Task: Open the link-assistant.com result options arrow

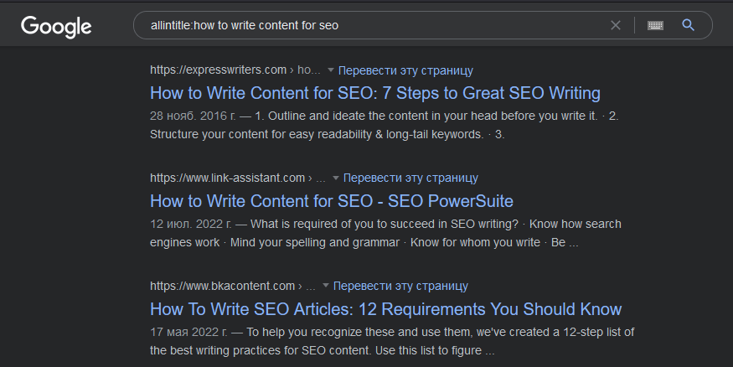Action: tap(336, 178)
